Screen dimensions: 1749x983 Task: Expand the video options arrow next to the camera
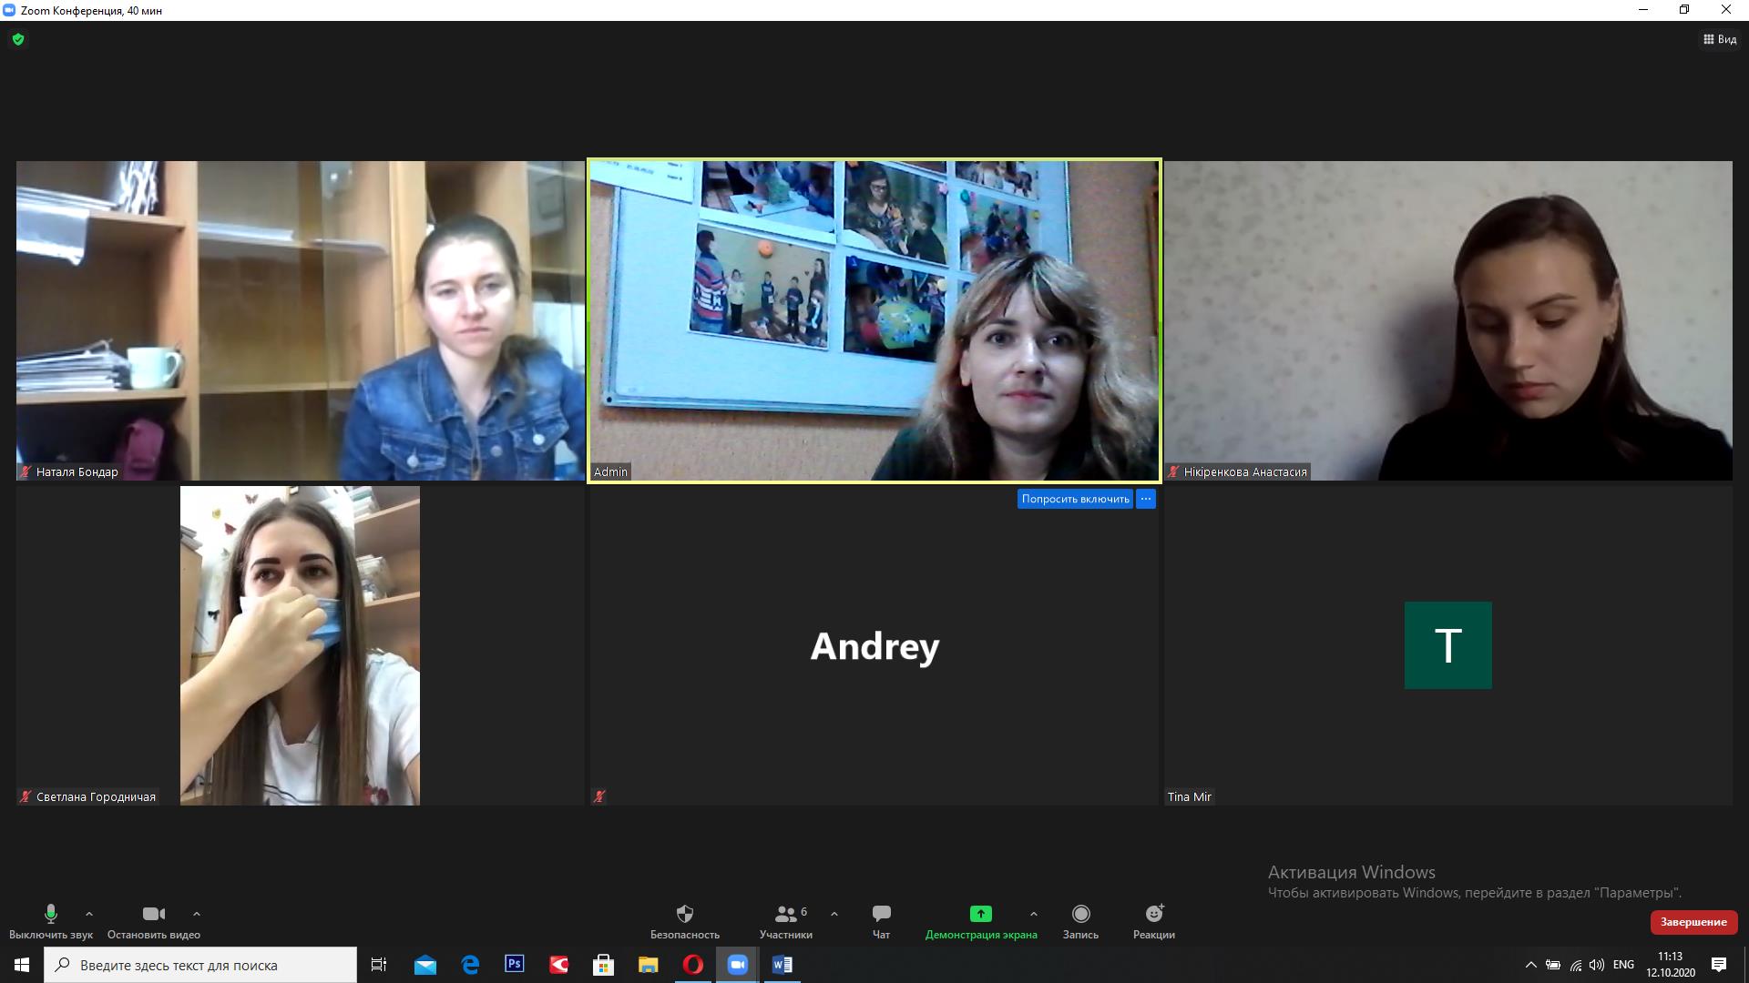[197, 913]
